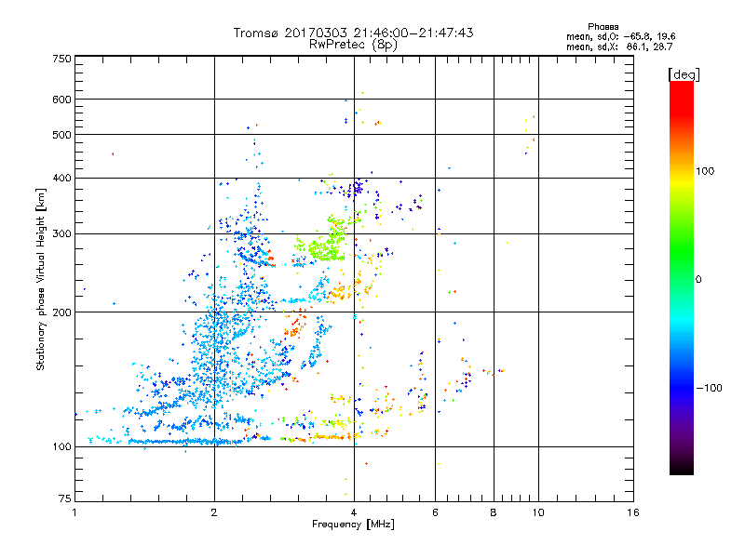Click the '[deg]' colorbar unit label
745x558 pixels.
pyautogui.click(x=684, y=74)
